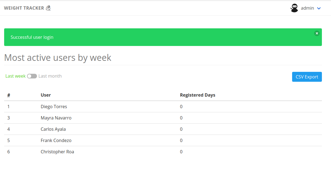Viewport: 331px width, 169px height.
Task: Select the Christopher Roa row
Action: coord(163,152)
